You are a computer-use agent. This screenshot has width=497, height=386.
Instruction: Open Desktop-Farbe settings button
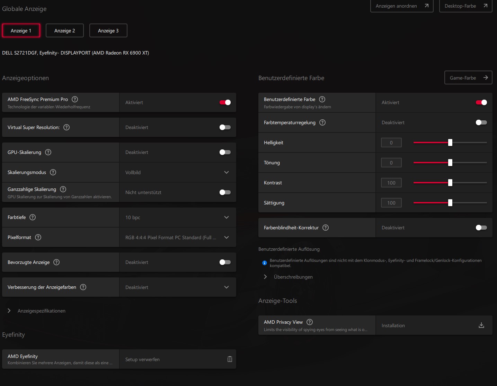click(465, 6)
